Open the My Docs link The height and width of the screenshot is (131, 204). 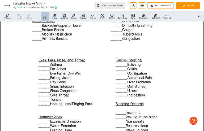pos(18,7)
